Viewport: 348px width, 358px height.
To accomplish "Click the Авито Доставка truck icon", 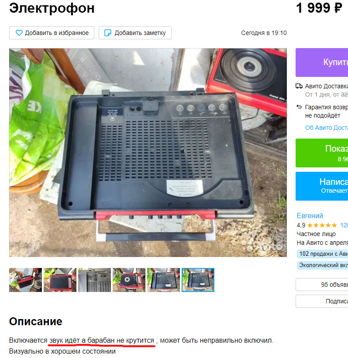I will [299, 86].
